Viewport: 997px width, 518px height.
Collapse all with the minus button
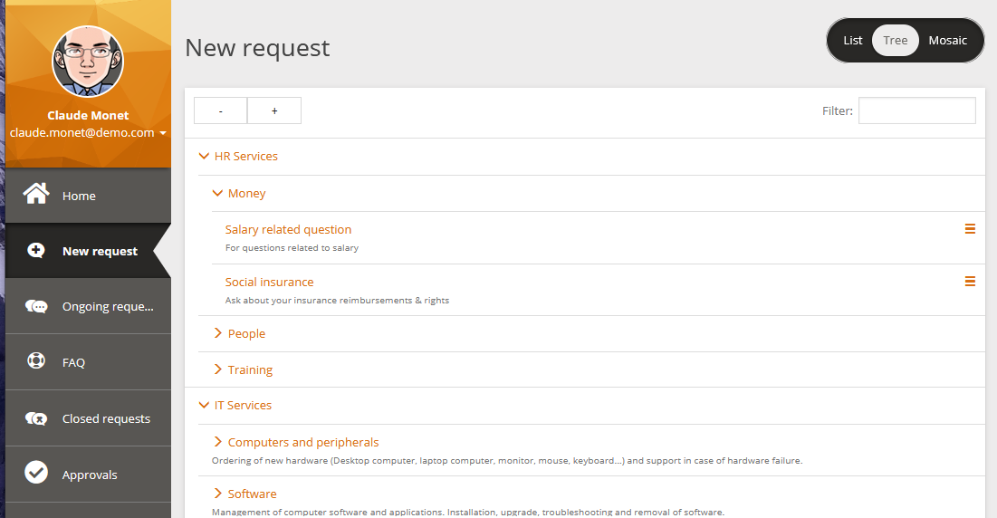click(220, 110)
